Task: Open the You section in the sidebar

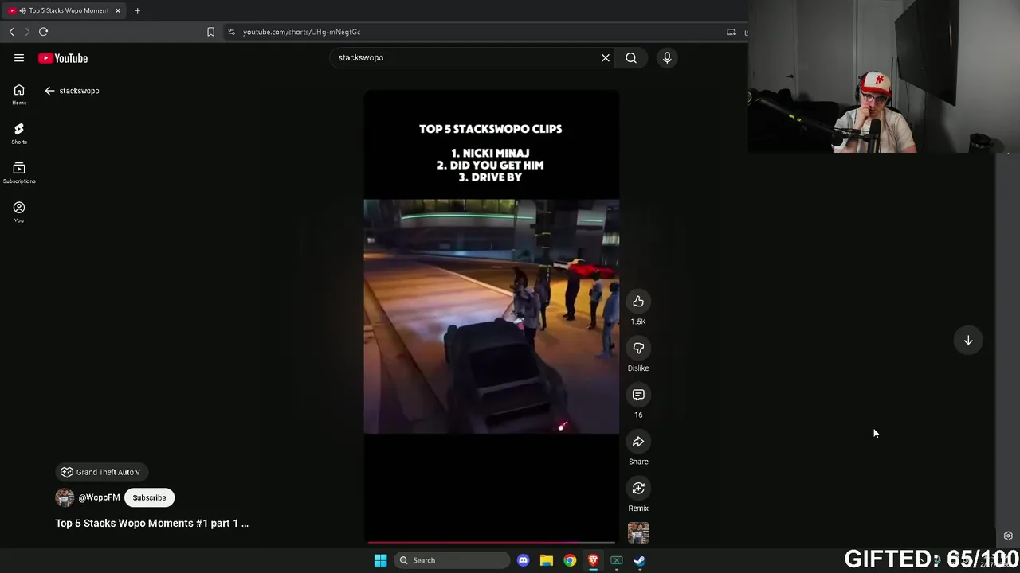Action: click(19, 212)
